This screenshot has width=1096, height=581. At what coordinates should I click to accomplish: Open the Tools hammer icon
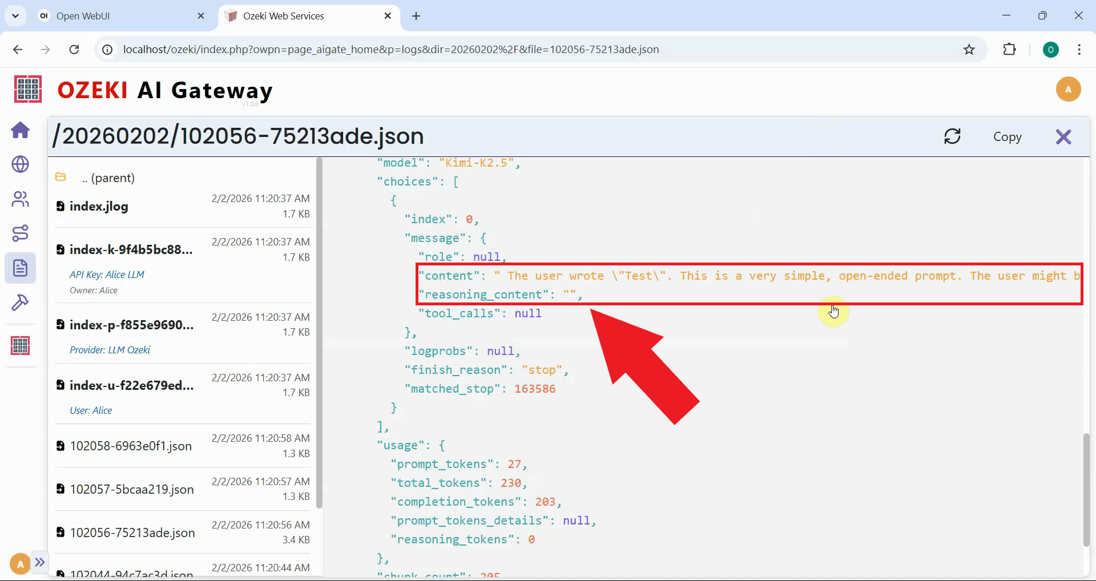point(21,302)
